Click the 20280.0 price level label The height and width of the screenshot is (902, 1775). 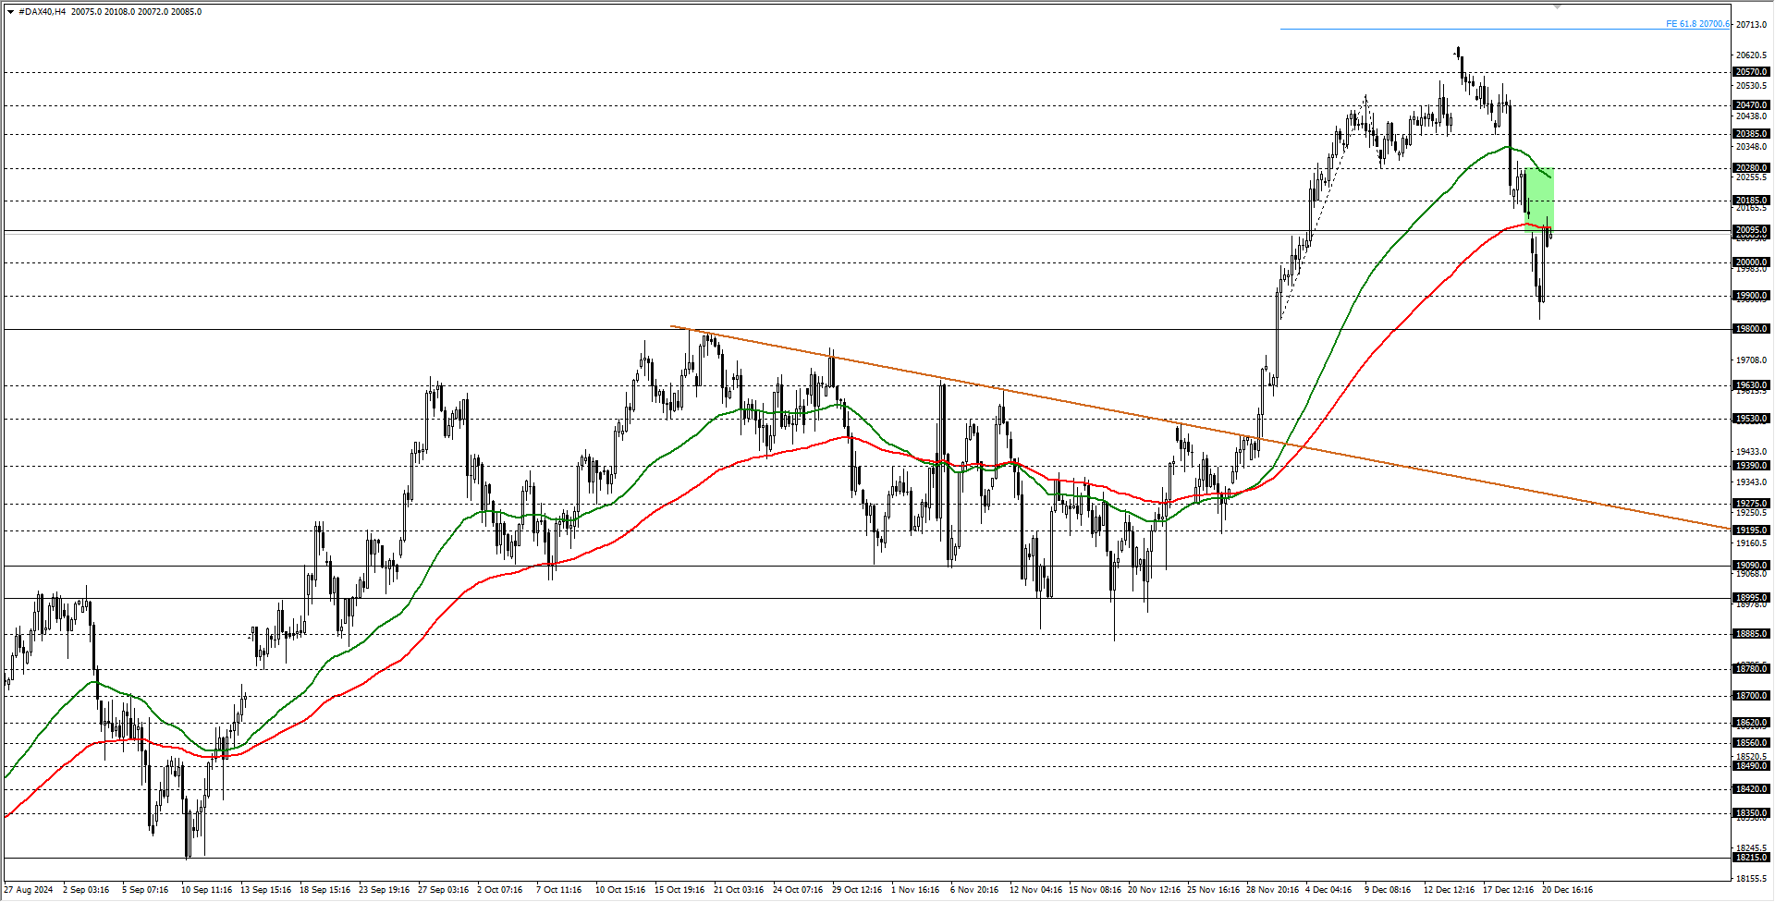1751,168
